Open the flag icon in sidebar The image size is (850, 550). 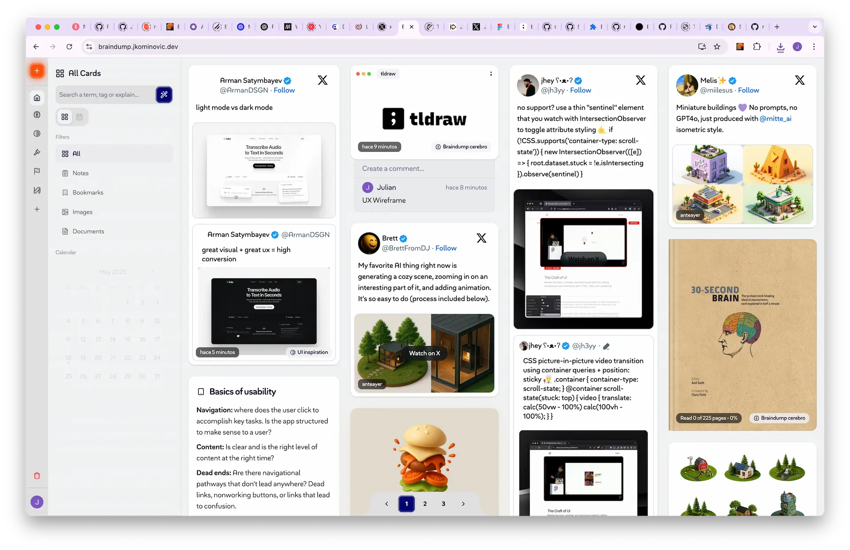(37, 171)
